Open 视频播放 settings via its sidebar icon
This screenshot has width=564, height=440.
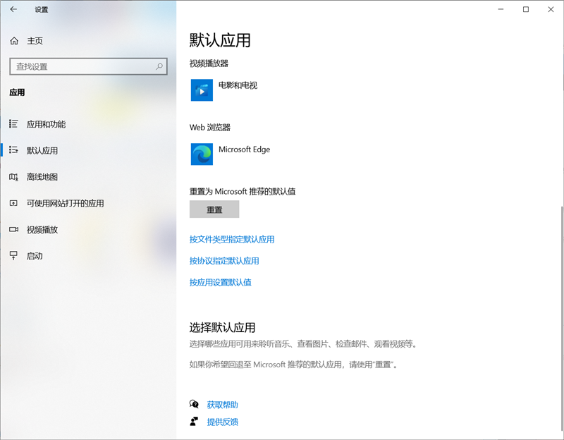pos(13,229)
